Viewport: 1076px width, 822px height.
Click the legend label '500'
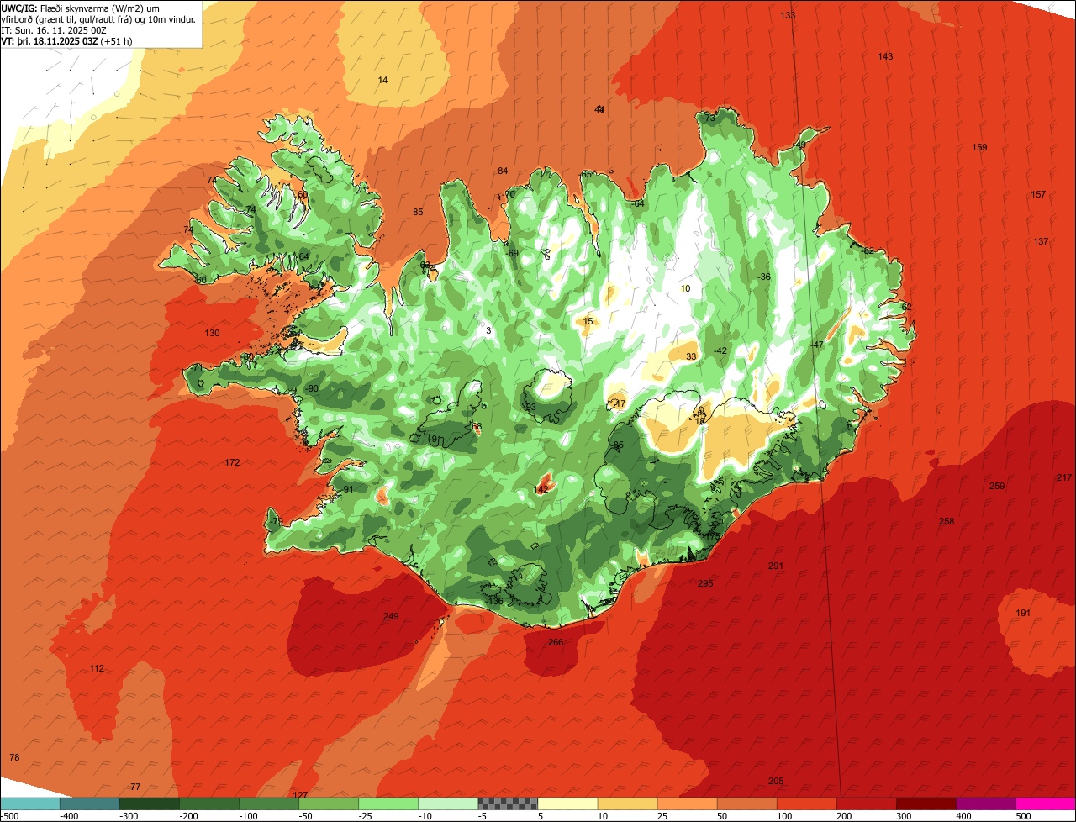pos(1023,815)
